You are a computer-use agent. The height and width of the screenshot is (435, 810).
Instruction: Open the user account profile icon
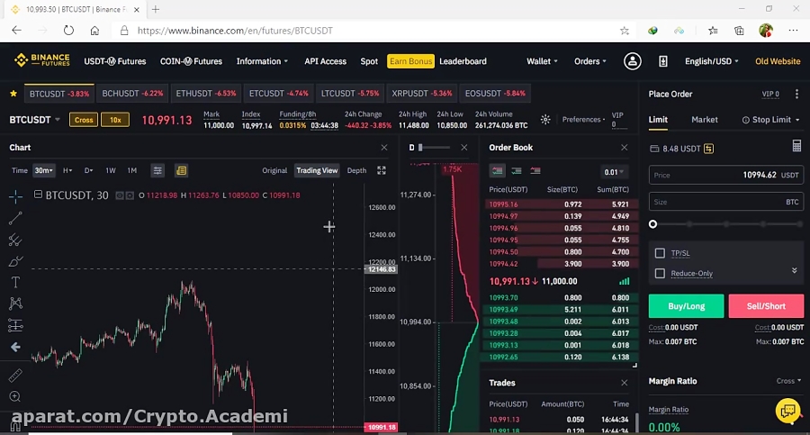[x=633, y=61]
